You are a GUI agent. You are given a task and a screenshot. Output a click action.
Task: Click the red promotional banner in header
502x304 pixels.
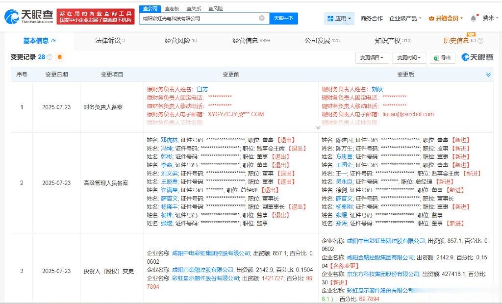coord(96,17)
